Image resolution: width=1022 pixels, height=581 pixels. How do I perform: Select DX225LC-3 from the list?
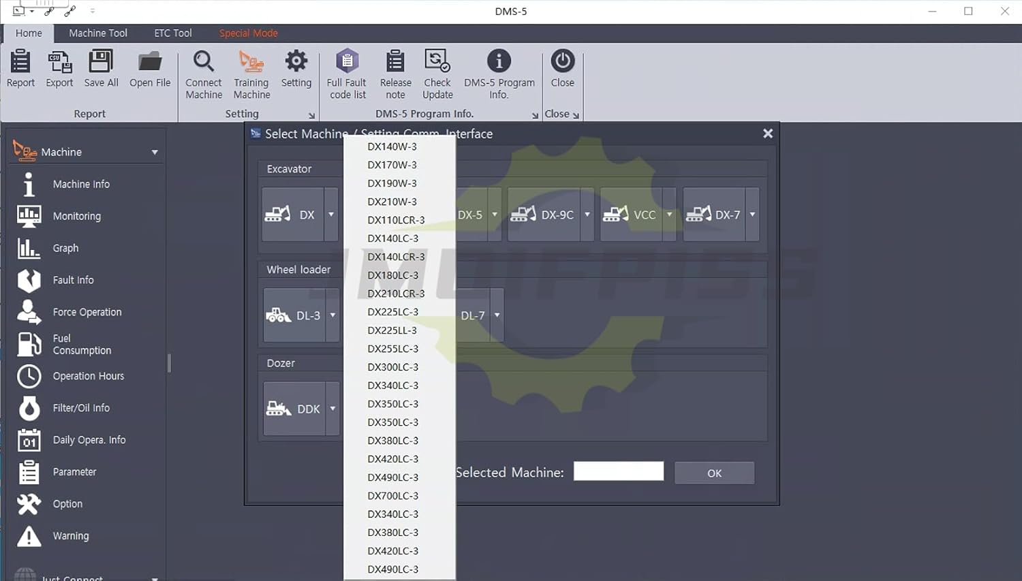(400, 312)
